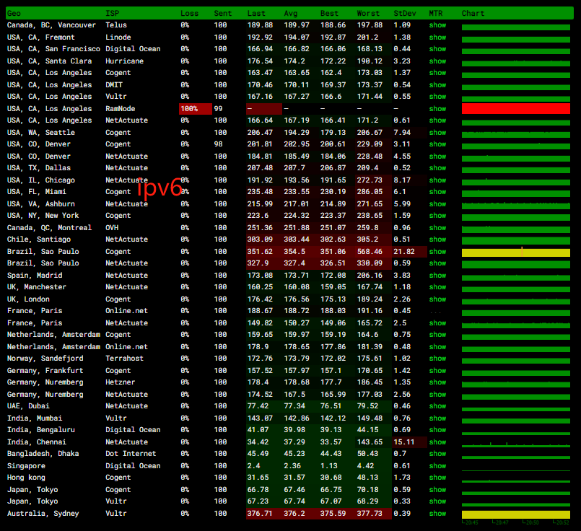Click 'Dot Internet' ISP cell
This screenshot has height=531, width=581.
click(131, 454)
